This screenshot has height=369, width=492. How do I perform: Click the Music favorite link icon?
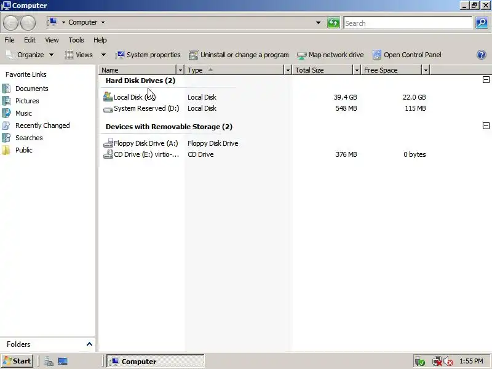6,113
